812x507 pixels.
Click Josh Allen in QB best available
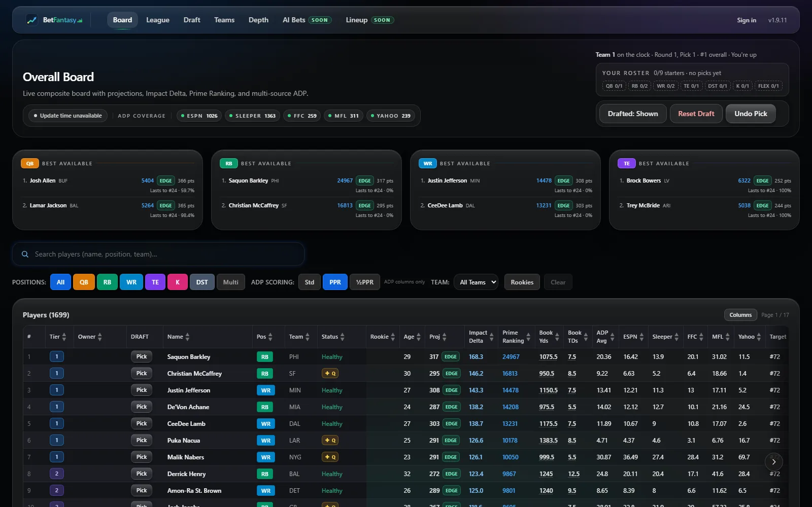(x=43, y=181)
